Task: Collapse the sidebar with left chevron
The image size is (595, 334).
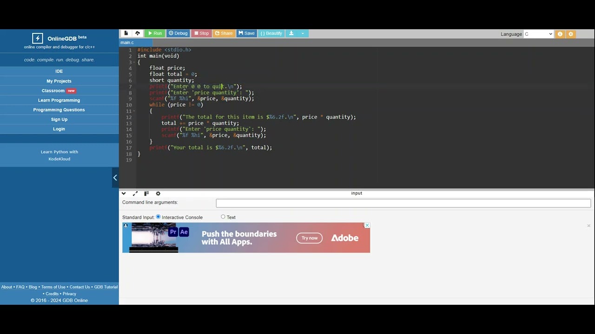Action: point(115,178)
